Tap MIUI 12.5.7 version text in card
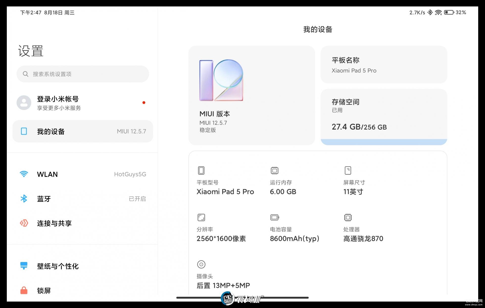The height and width of the screenshot is (308, 485). [x=213, y=123]
